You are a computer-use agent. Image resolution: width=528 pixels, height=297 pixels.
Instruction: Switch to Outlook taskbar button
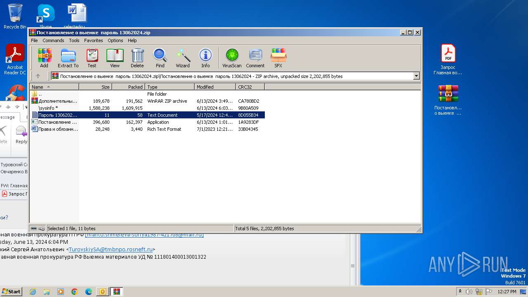click(102, 292)
